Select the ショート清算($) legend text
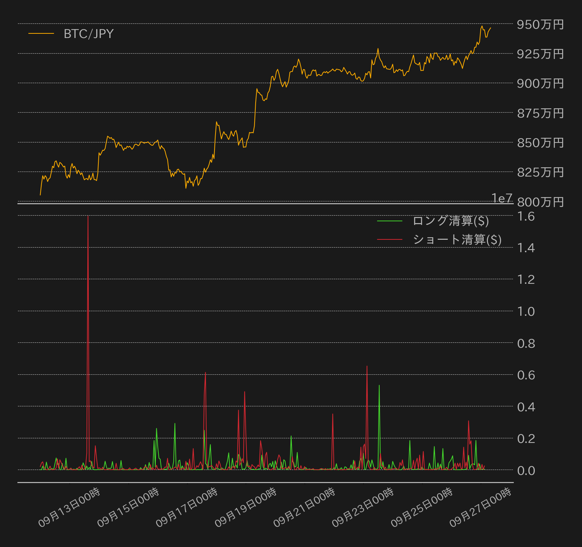The image size is (582, 547). 457,240
